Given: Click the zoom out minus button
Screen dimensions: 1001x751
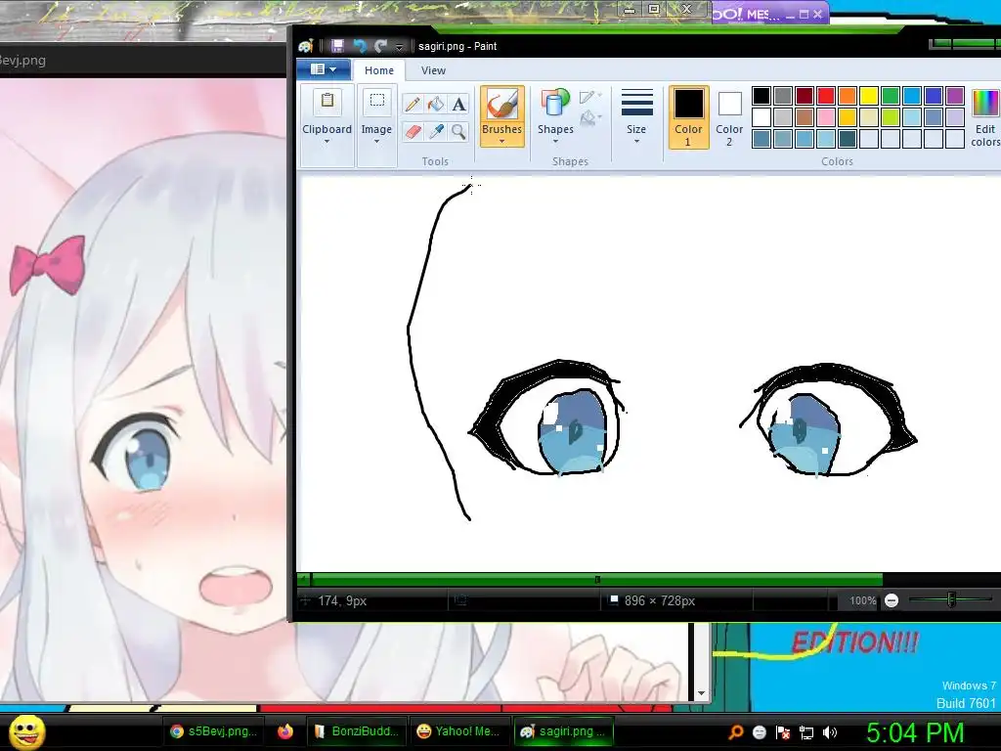Looking at the screenshot, I should [x=892, y=600].
